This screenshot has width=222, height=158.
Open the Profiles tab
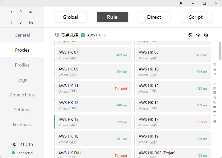[x=22, y=65]
